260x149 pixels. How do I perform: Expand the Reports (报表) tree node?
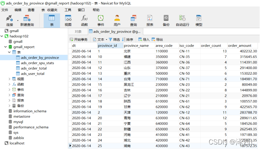coord(9,100)
